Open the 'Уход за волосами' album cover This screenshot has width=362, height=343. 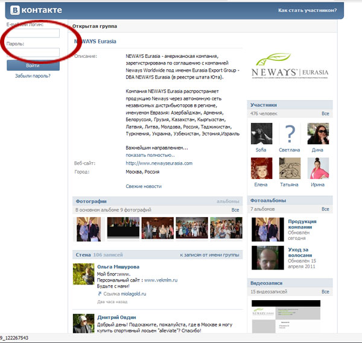tap(268, 258)
